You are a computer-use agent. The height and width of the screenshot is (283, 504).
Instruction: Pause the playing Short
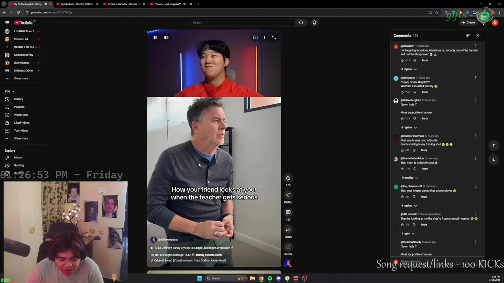click(x=155, y=38)
